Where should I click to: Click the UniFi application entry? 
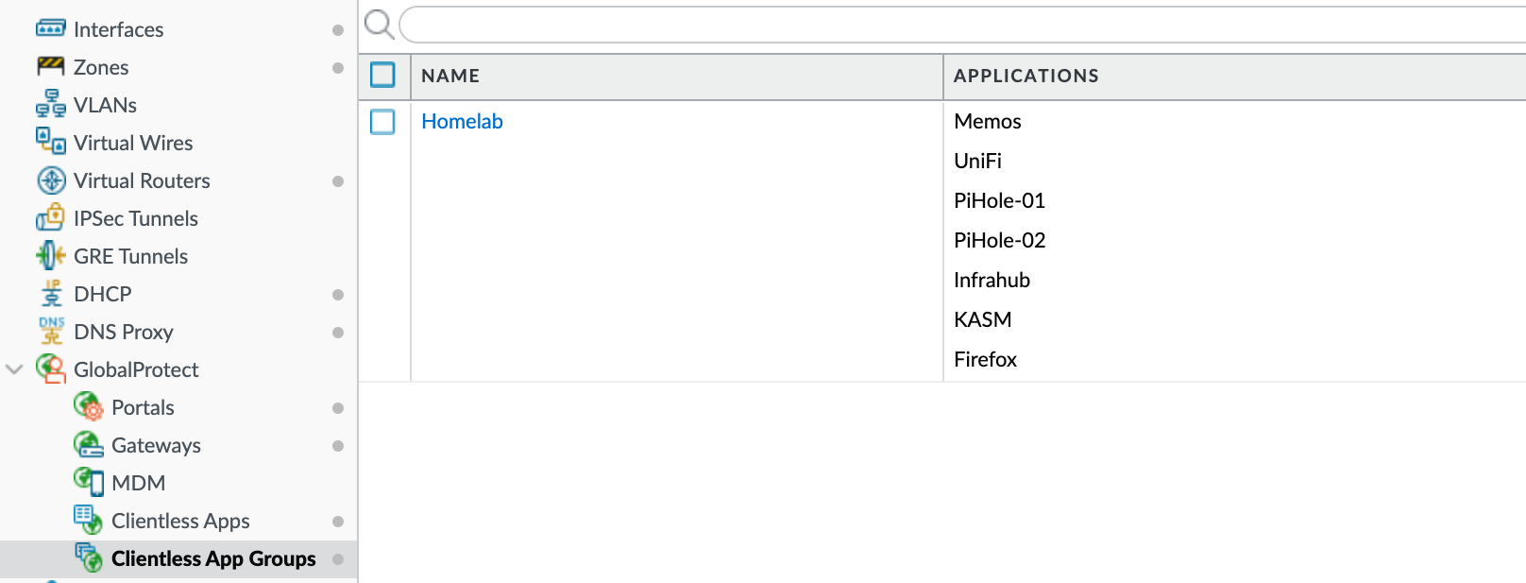pos(977,162)
